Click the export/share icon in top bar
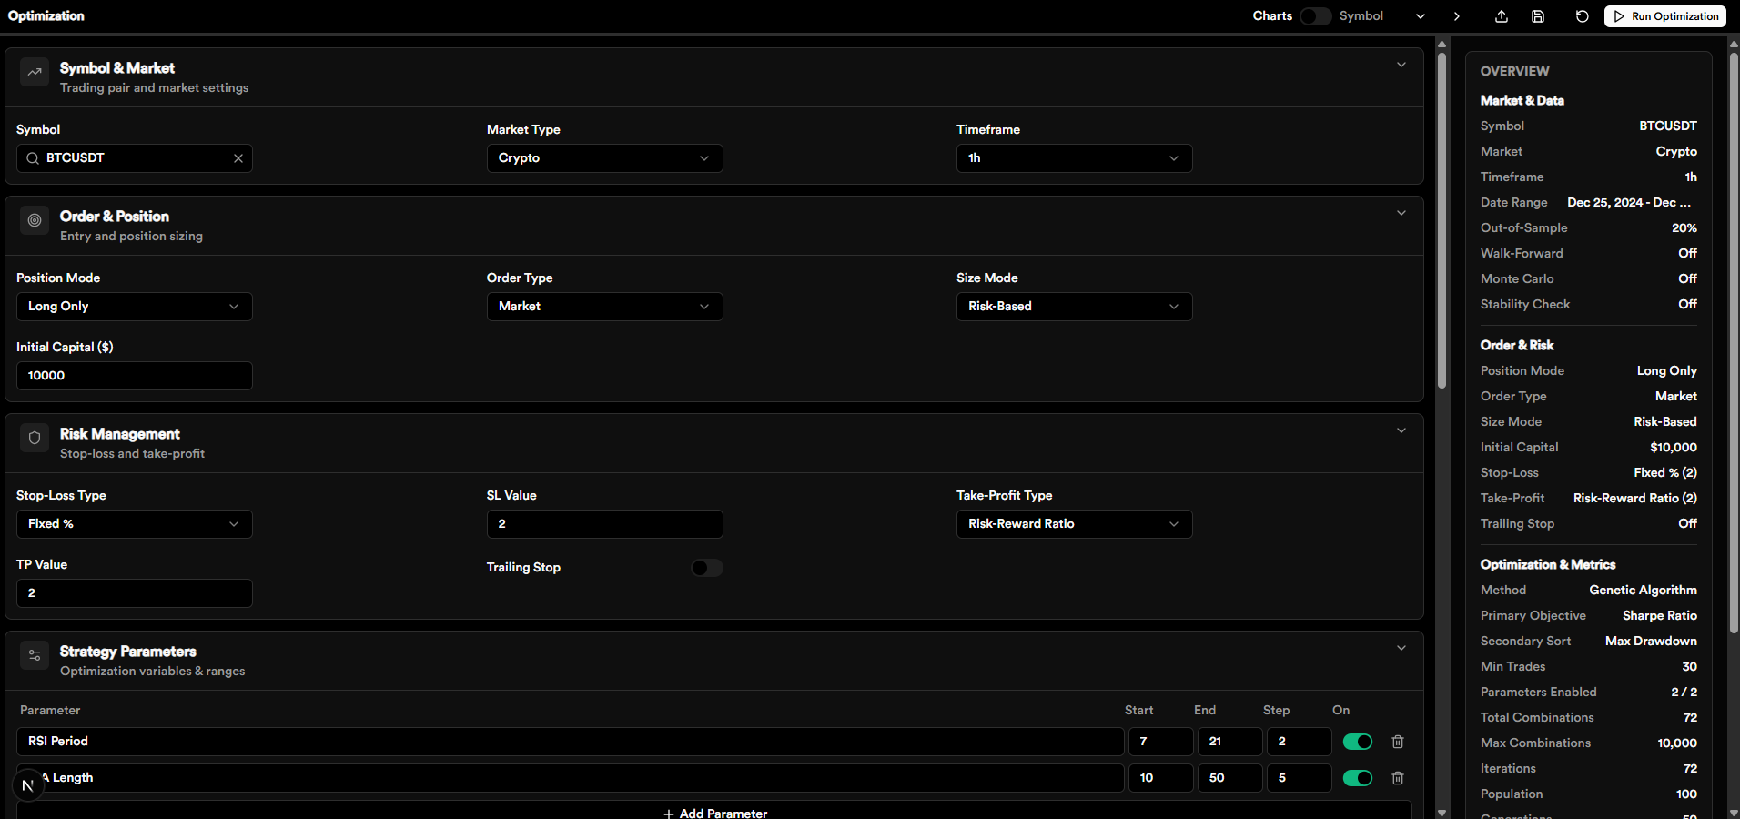The height and width of the screenshot is (819, 1740). (x=1502, y=16)
